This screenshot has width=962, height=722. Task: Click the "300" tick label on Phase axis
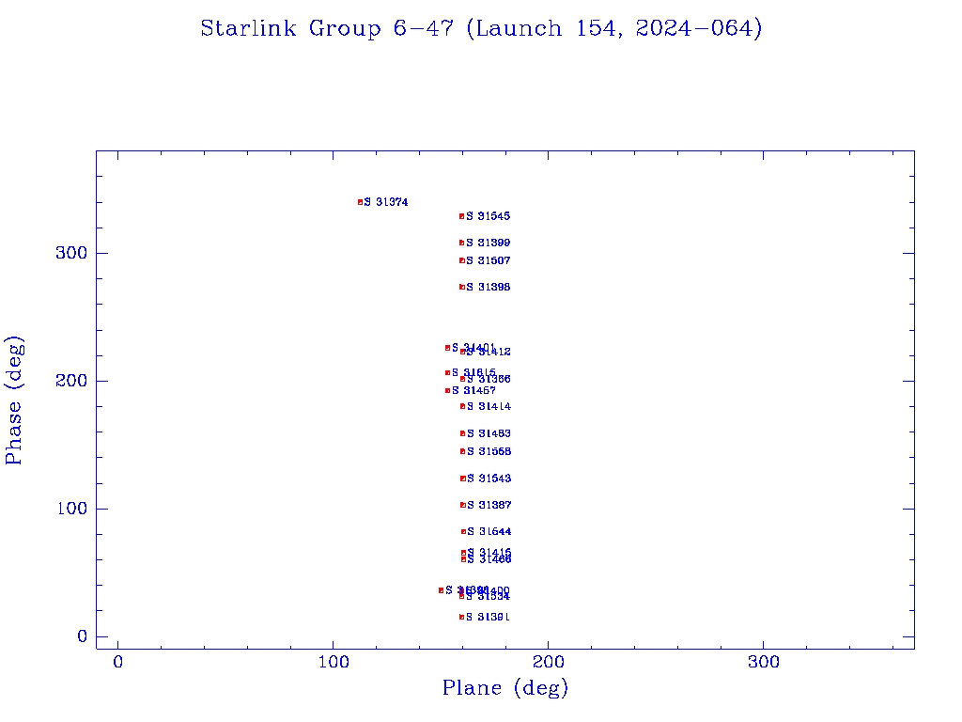tap(71, 253)
